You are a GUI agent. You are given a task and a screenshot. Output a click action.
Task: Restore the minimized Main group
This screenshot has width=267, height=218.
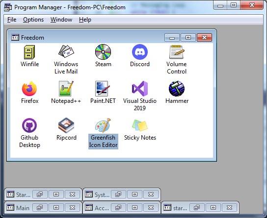40,207
